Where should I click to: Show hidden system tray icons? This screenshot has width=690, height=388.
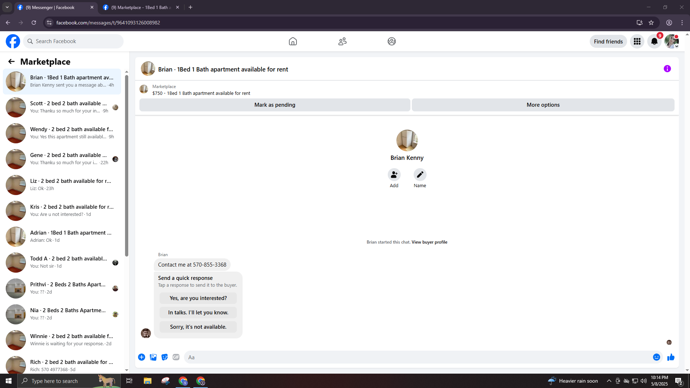point(609,381)
